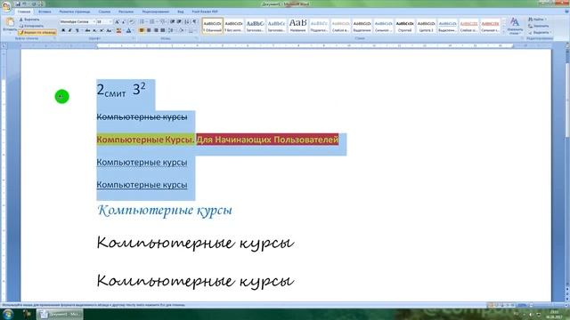The height and width of the screenshot is (320, 570).
Task: Apply the text highlight color
Action: point(118,31)
